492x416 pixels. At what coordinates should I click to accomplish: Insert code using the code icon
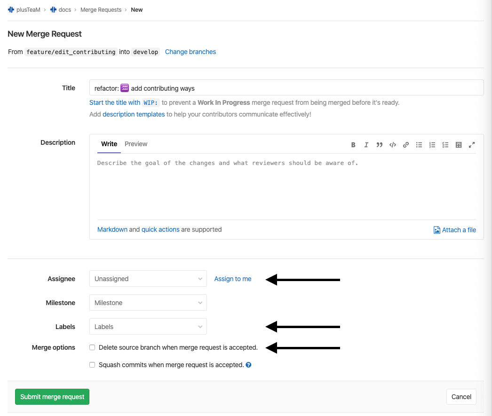tap(392, 145)
